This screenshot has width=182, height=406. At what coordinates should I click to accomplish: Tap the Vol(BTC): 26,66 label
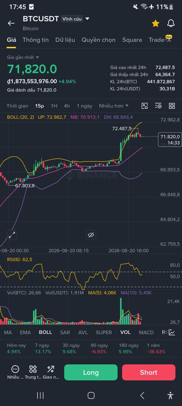[x=24, y=293]
